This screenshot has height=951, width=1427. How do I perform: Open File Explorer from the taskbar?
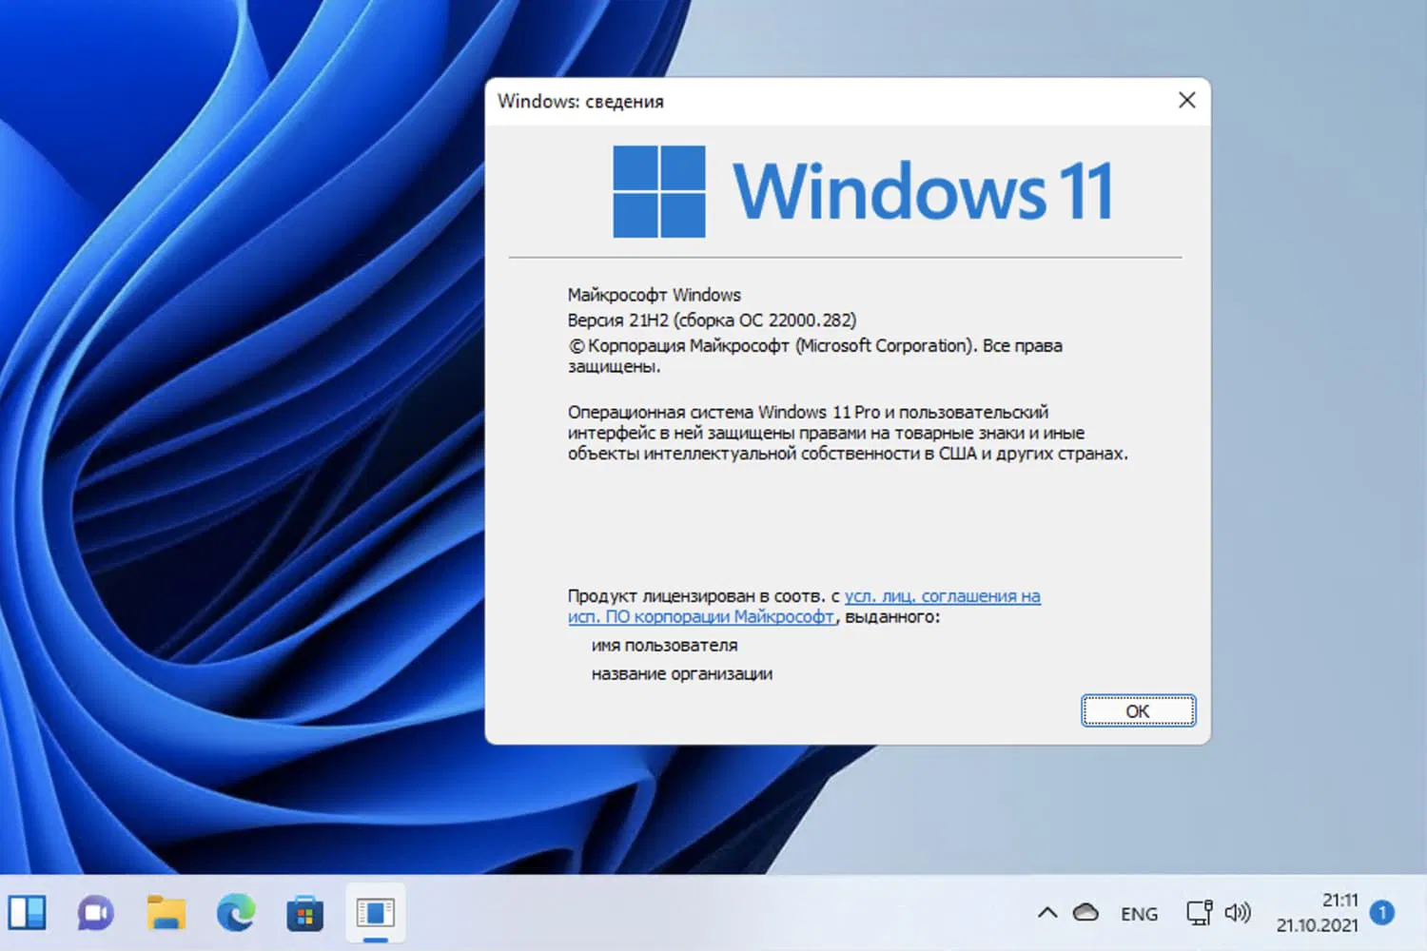coord(165,913)
